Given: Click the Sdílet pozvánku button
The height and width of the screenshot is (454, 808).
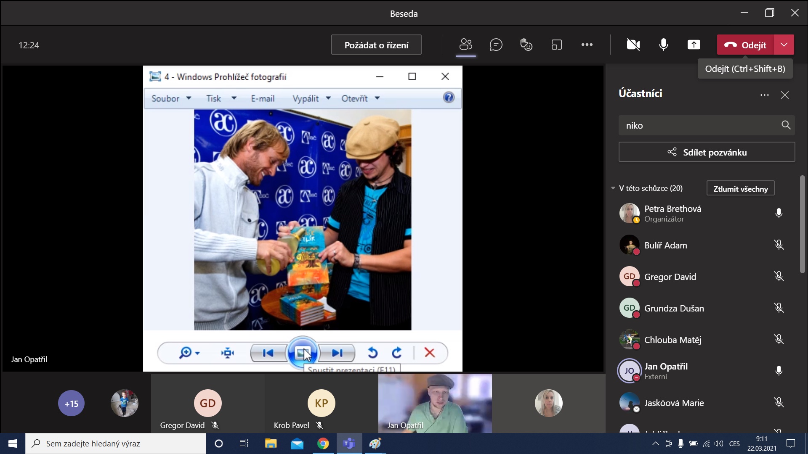Looking at the screenshot, I should click(707, 152).
